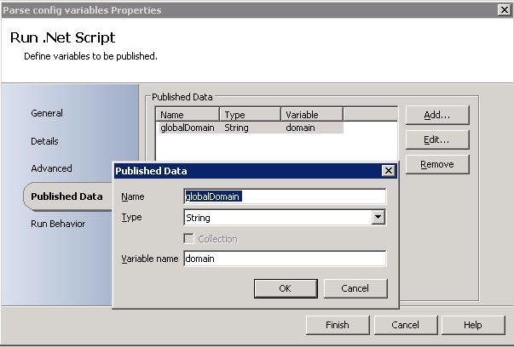Viewport: 514px width, 347px height.
Task: Click the Variable name input field
Action: [285, 259]
